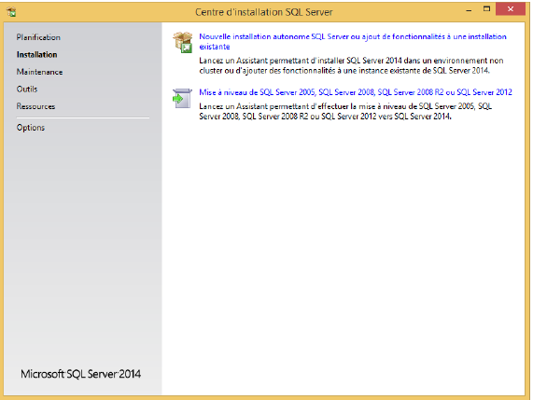Click the text starting "Lancez un Assistant permettant d'effectuer"

345,111
